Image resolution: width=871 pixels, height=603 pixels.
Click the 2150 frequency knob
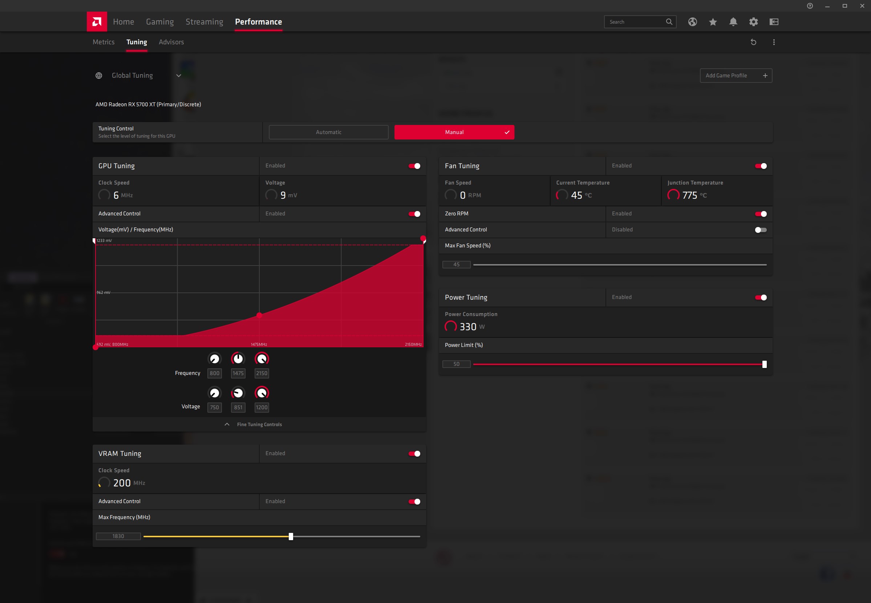coord(262,359)
